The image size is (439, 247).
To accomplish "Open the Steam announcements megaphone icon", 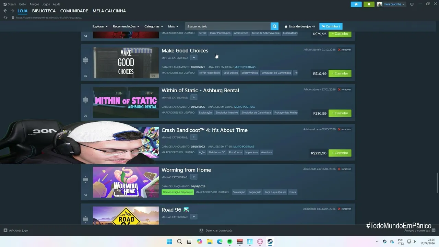I will click(x=356, y=4).
